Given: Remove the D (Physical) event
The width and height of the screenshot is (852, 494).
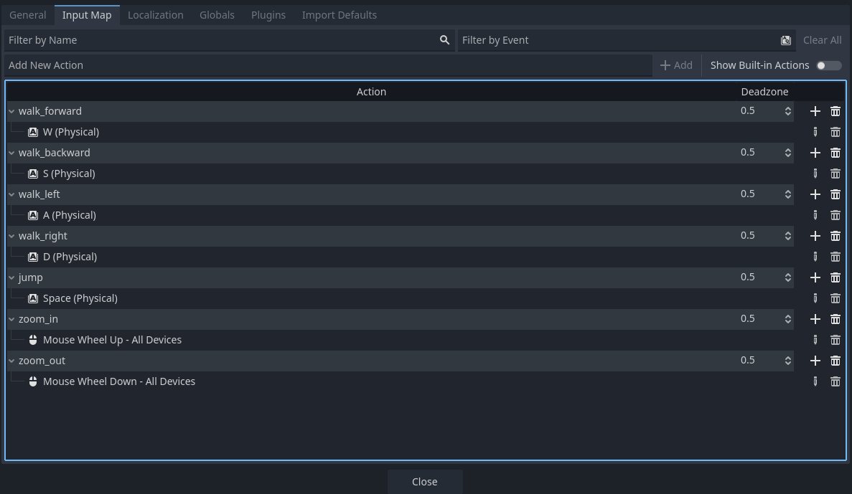Looking at the screenshot, I should [835, 257].
